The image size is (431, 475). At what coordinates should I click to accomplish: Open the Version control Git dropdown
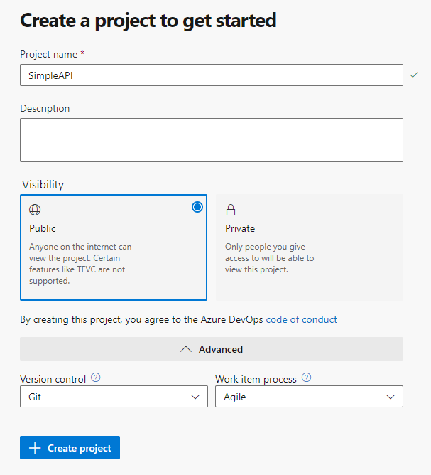(114, 397)
